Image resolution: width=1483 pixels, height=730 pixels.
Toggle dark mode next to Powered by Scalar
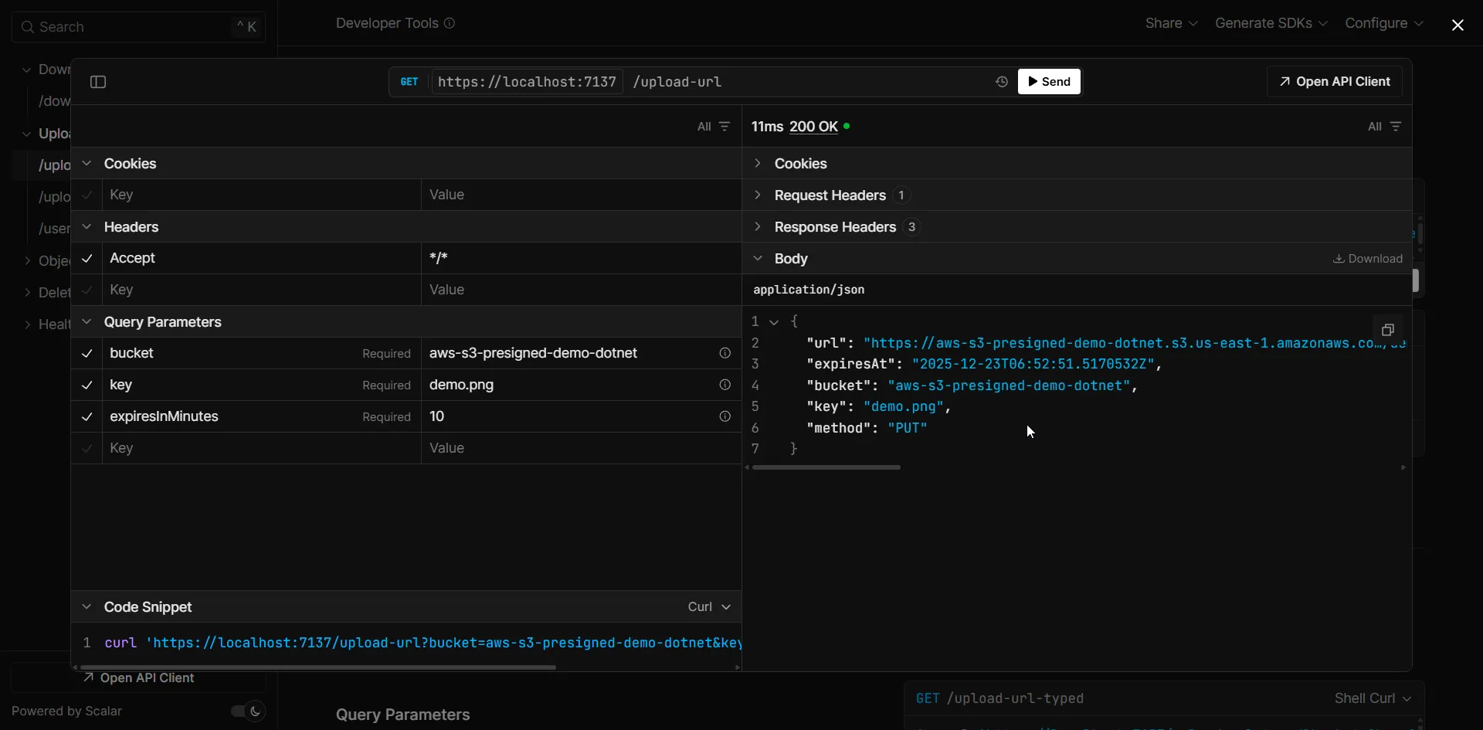point(246,711)
